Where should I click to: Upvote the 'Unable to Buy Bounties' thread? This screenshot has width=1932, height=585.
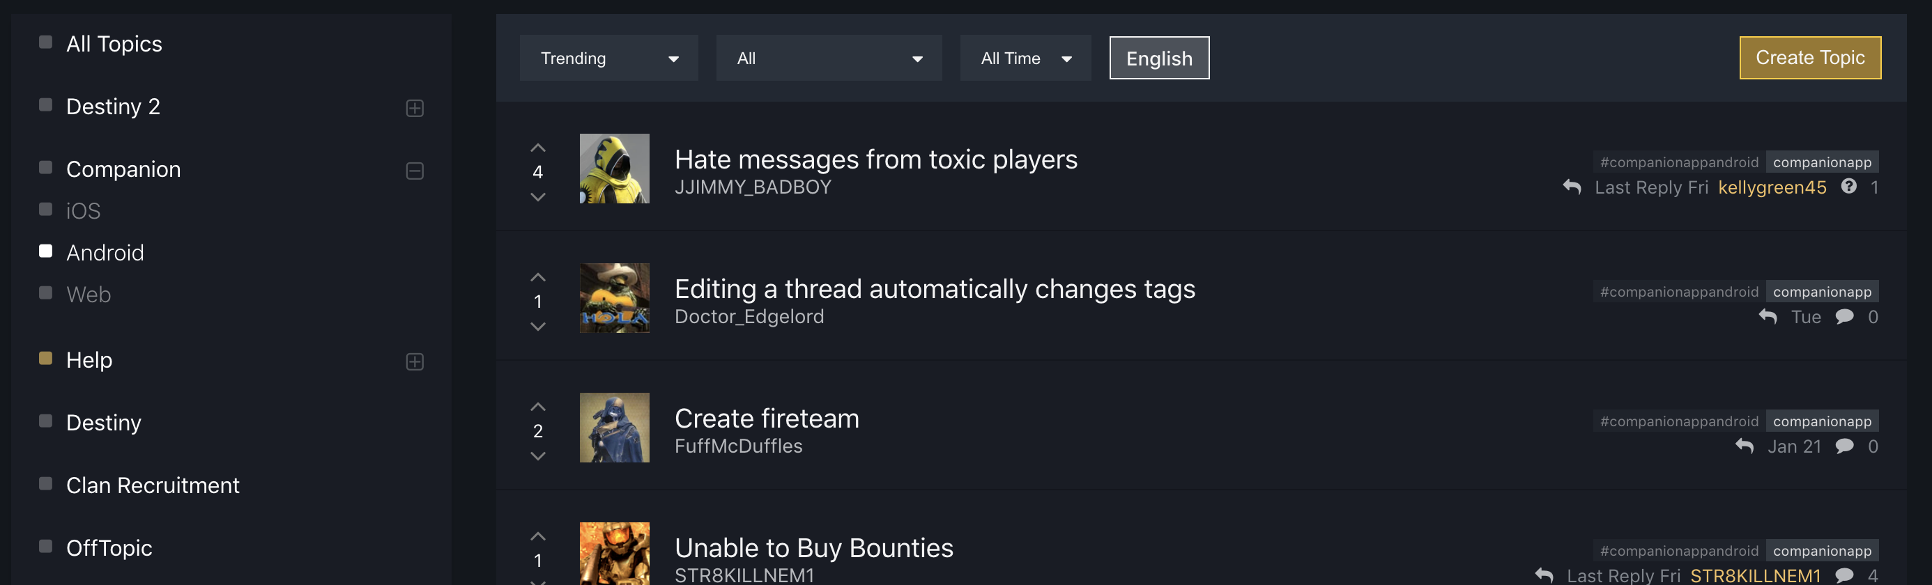(538, 536)
